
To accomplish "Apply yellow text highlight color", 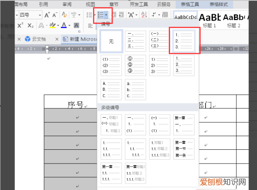I will [52, 25].
